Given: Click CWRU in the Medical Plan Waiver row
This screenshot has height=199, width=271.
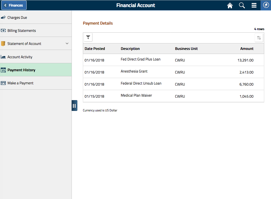Looking at the screenshot, I should [180, 96].
